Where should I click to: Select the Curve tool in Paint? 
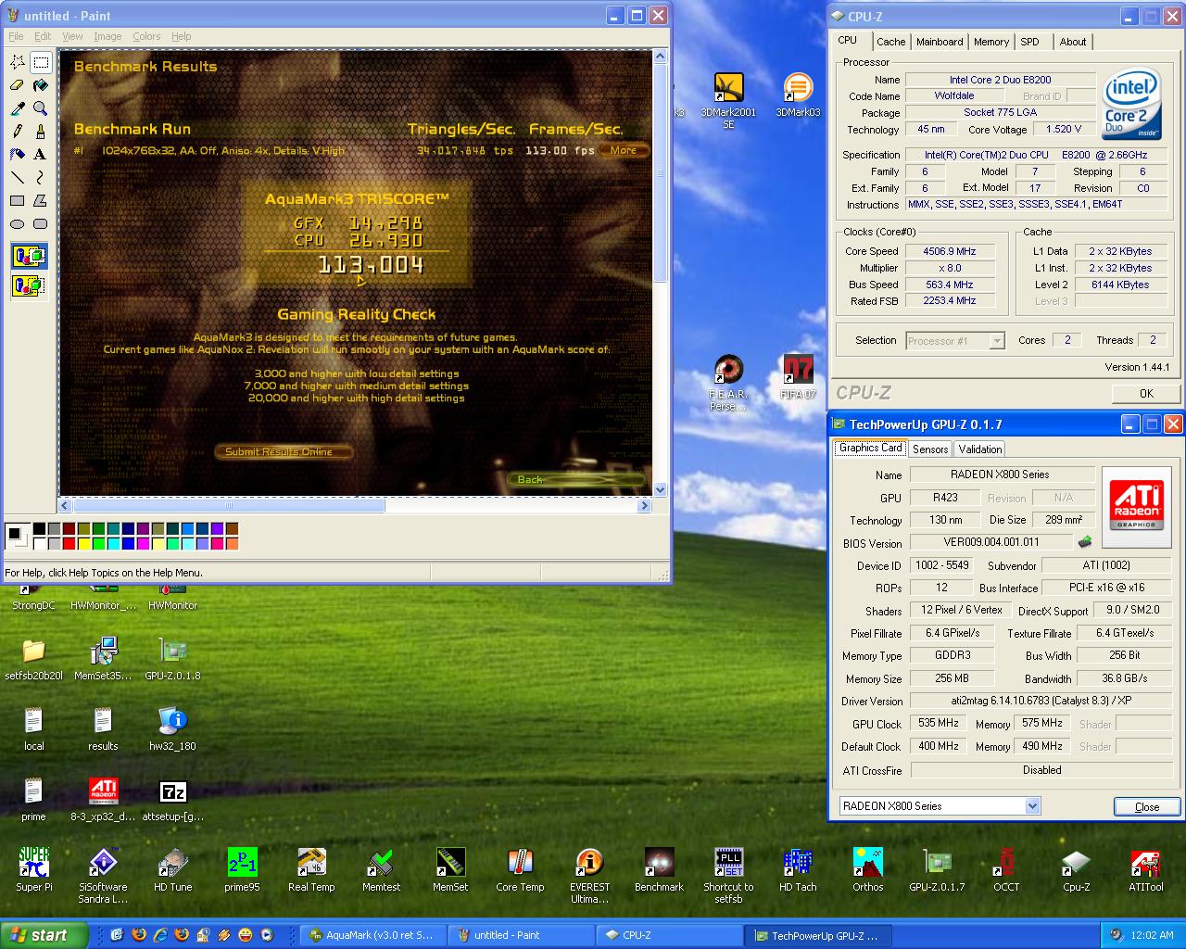tap(41, 177)
